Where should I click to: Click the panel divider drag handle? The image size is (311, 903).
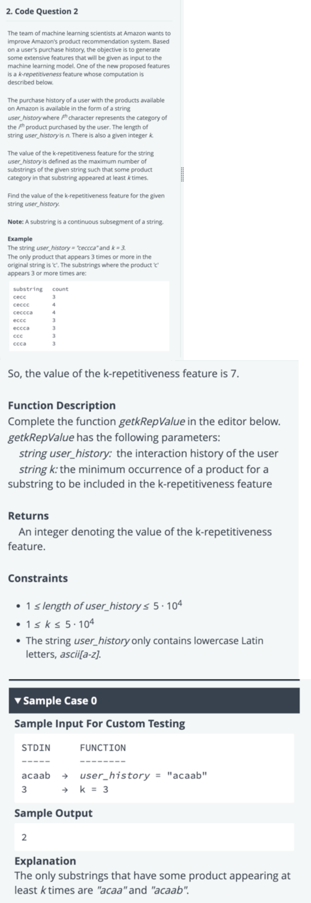(182, 175)
